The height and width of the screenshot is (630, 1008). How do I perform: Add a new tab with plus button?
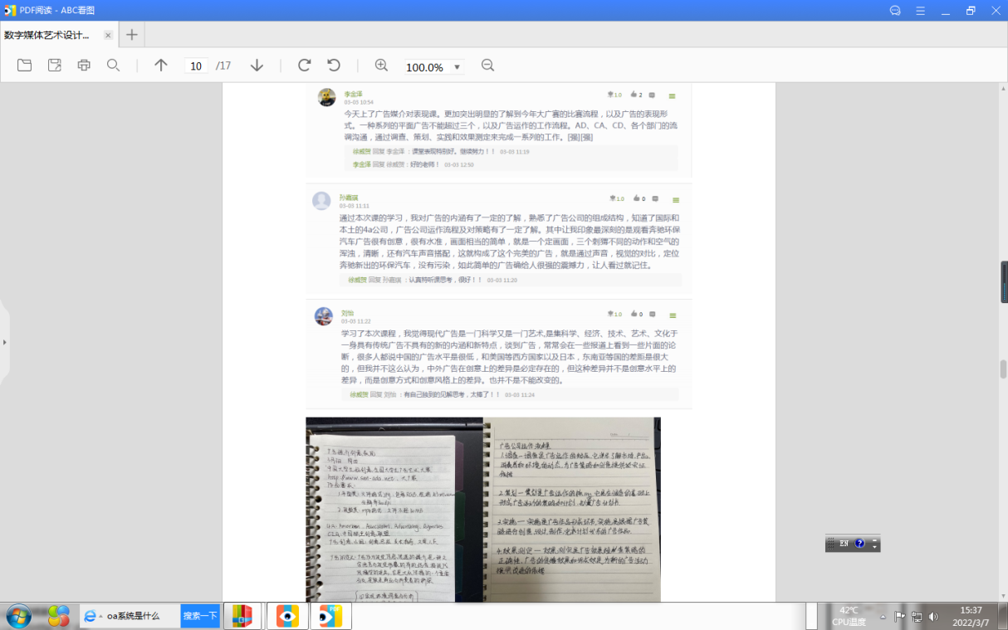pos(131,35)
